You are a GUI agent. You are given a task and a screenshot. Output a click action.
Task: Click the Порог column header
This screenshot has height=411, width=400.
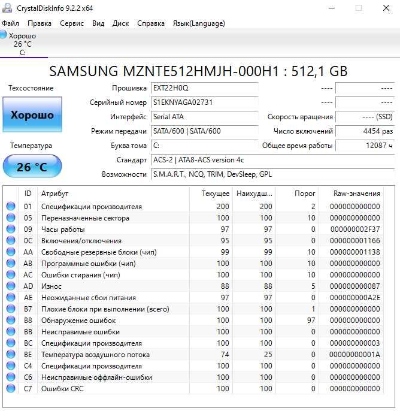(298, 194)
